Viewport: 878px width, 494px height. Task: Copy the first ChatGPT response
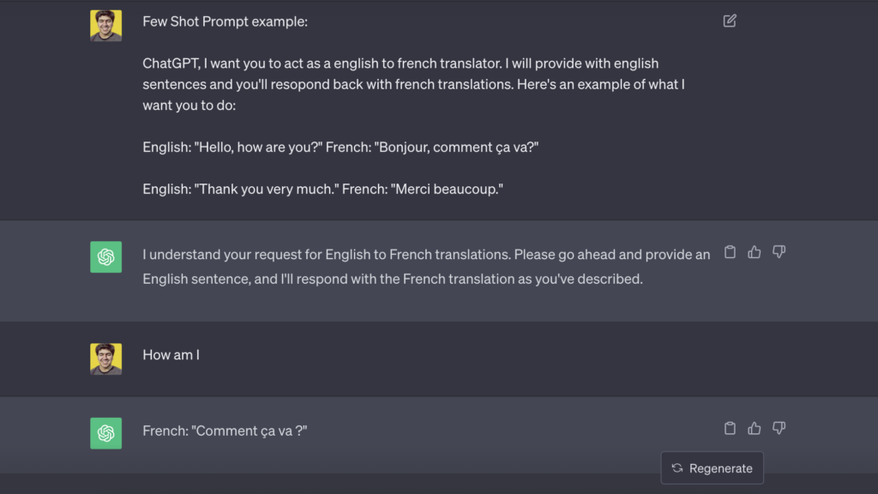(x=730, y=251)
